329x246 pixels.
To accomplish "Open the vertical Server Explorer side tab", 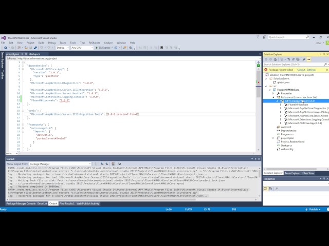I will [x=3, y=59].
